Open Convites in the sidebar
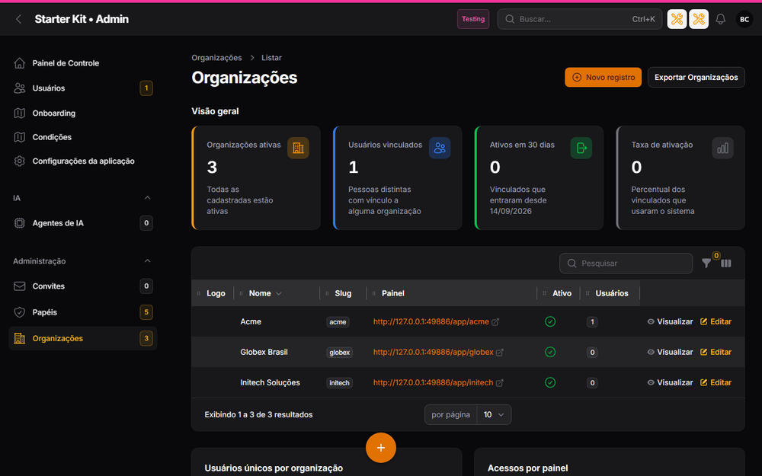 click(x=83, y=286)
